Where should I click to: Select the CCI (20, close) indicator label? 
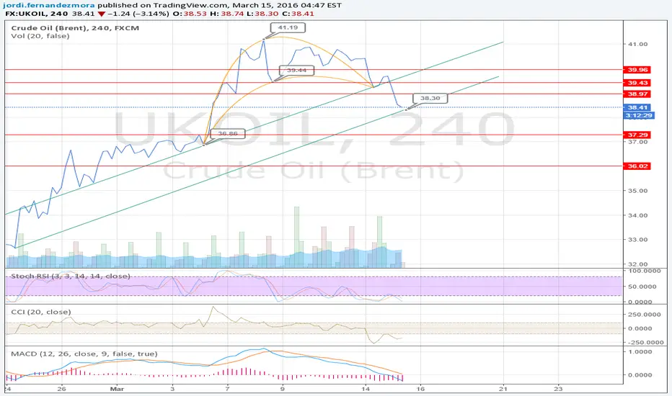click(x=40, y=312)
